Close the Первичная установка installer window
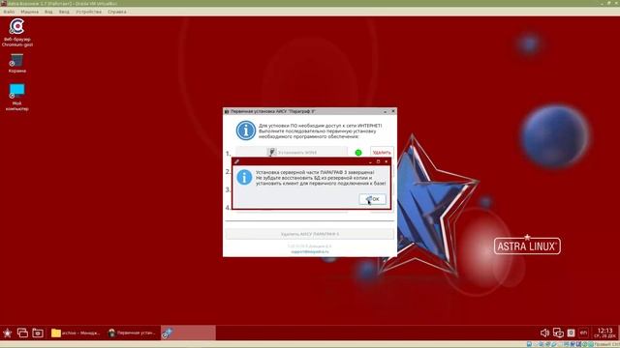620x348 pixels. [x=393, y=111]
